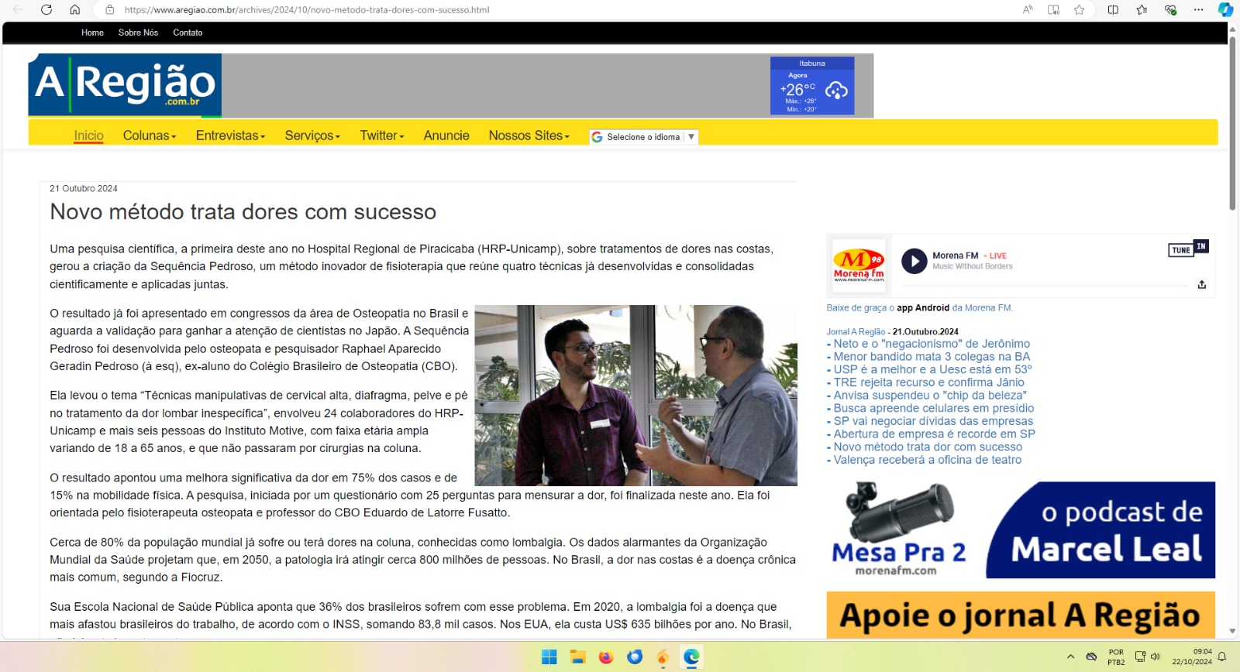
Task: Open the notifications bell
Action: pos(1222,657)
